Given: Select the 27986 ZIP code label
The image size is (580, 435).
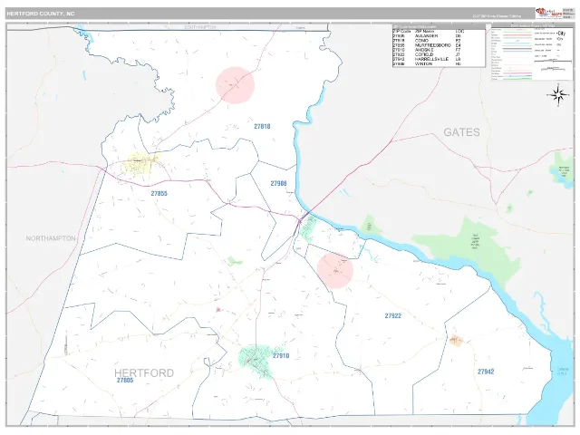Looking at the screenshot, I should click(278, 183).
